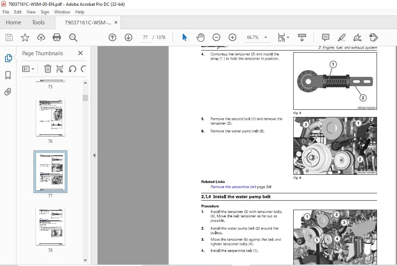Click the Save file icon
Image resolution: width=397 pixels, height=266 pixels.
9,37
